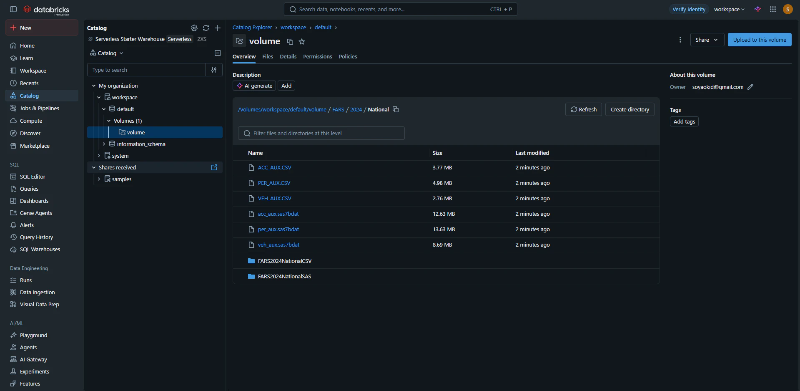Click the Add tags button
The height and width of the screenshot is (391, 800).
tap(684, 121)
